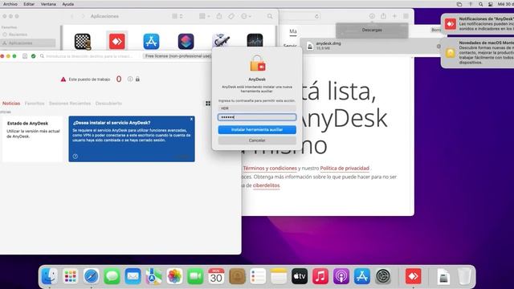Open the Trash in the Dock
Image resolution: width=514 pixels, height=289 pixels.
464,276
